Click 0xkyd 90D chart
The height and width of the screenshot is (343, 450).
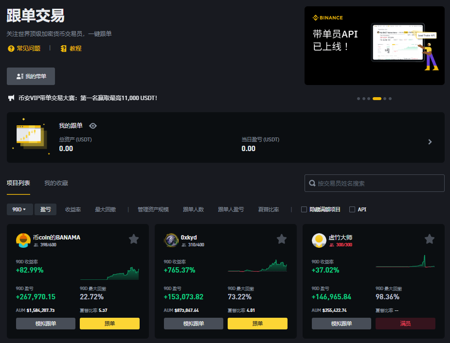click(257, 266)
